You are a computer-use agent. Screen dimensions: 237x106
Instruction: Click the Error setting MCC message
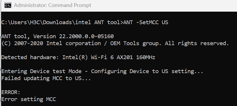(x=29, y=99)
